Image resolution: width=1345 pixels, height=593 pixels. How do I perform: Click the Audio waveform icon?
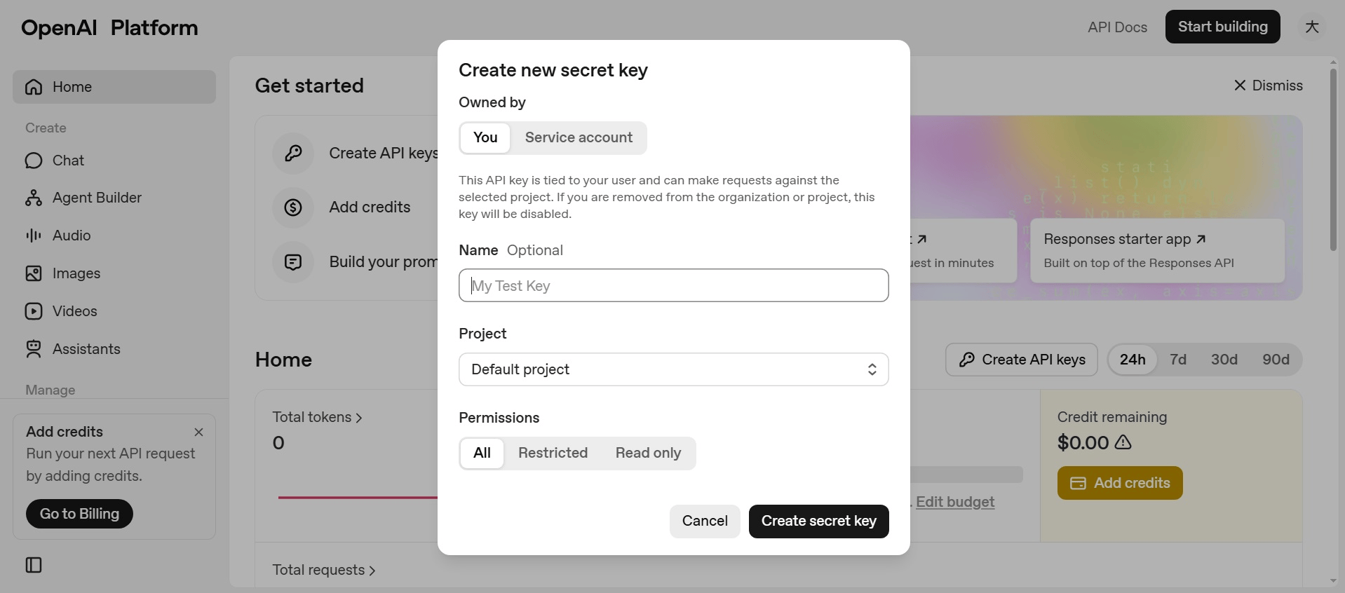click(x=34, y=236)
